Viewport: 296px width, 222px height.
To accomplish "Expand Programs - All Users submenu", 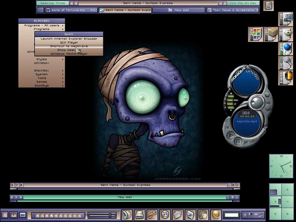I will 42,25.
